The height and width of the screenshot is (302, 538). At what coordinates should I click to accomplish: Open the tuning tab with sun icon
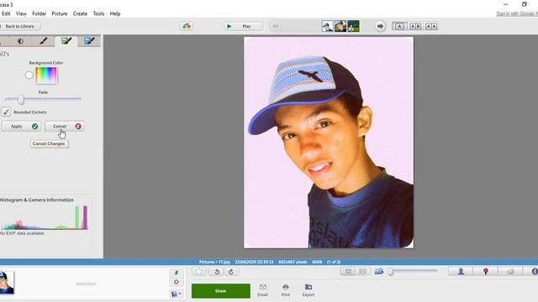[20, 41]
